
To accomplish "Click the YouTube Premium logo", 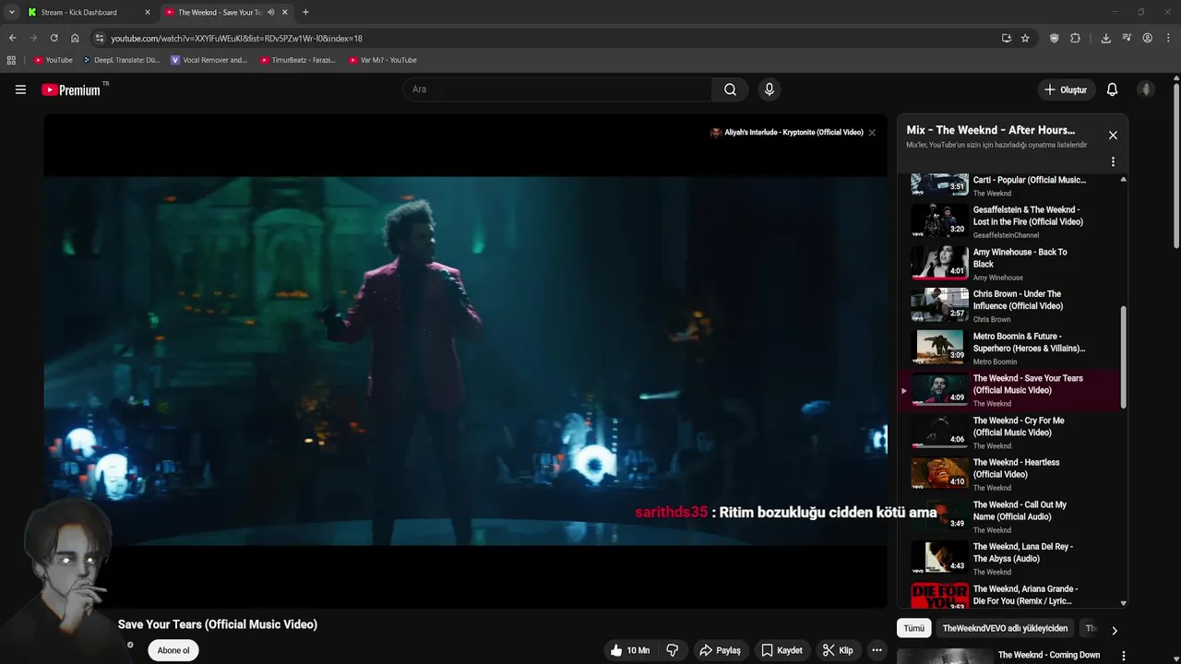I will pyautogui.click(x=71, y=89).
